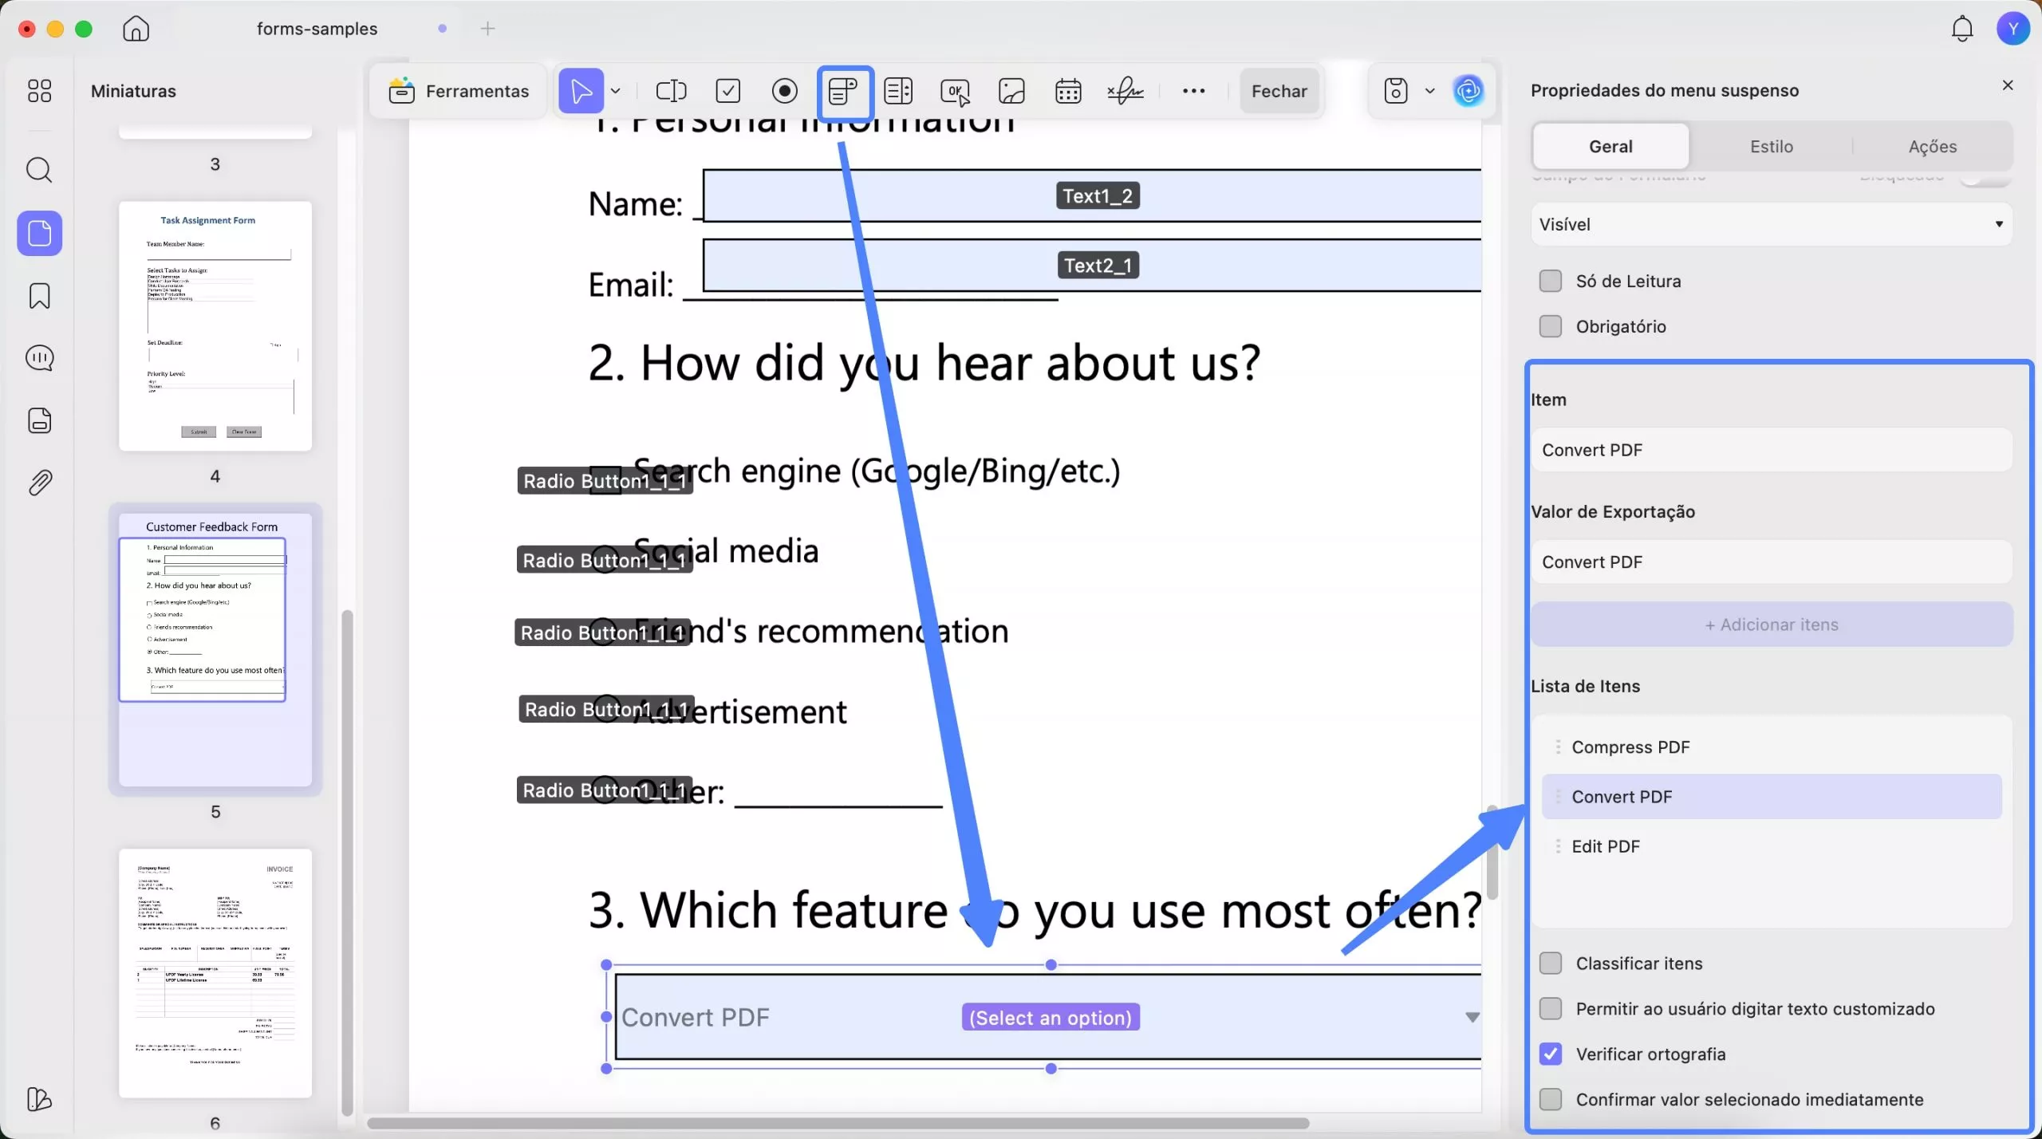Select Convert PDF in the item list
The image size is (2042, 1139).
(1771, 797)
